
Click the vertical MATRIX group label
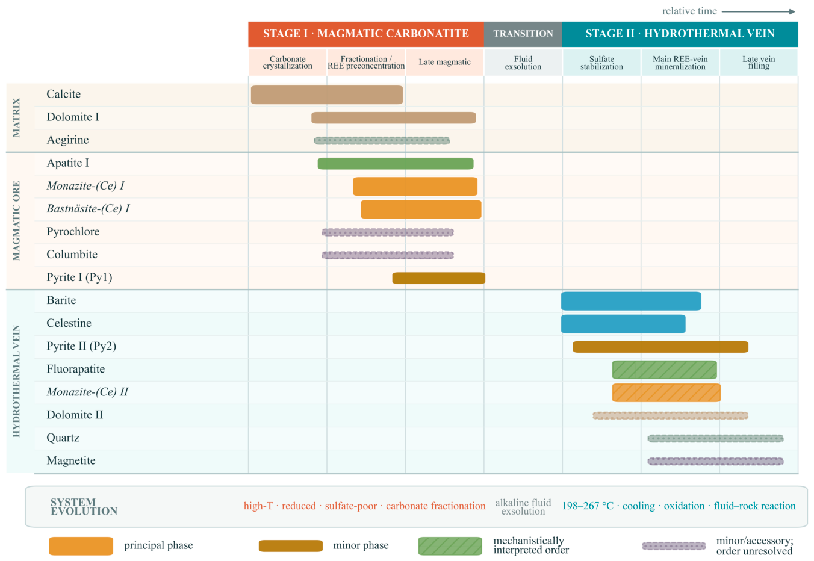click(16, 118)
